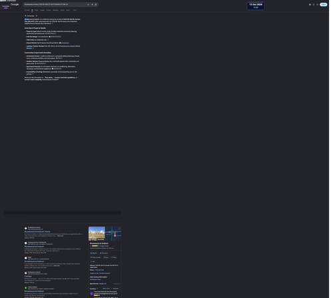Click the share icon in the header
Screen dimensions: 333x298
click(x=314, y=5)
